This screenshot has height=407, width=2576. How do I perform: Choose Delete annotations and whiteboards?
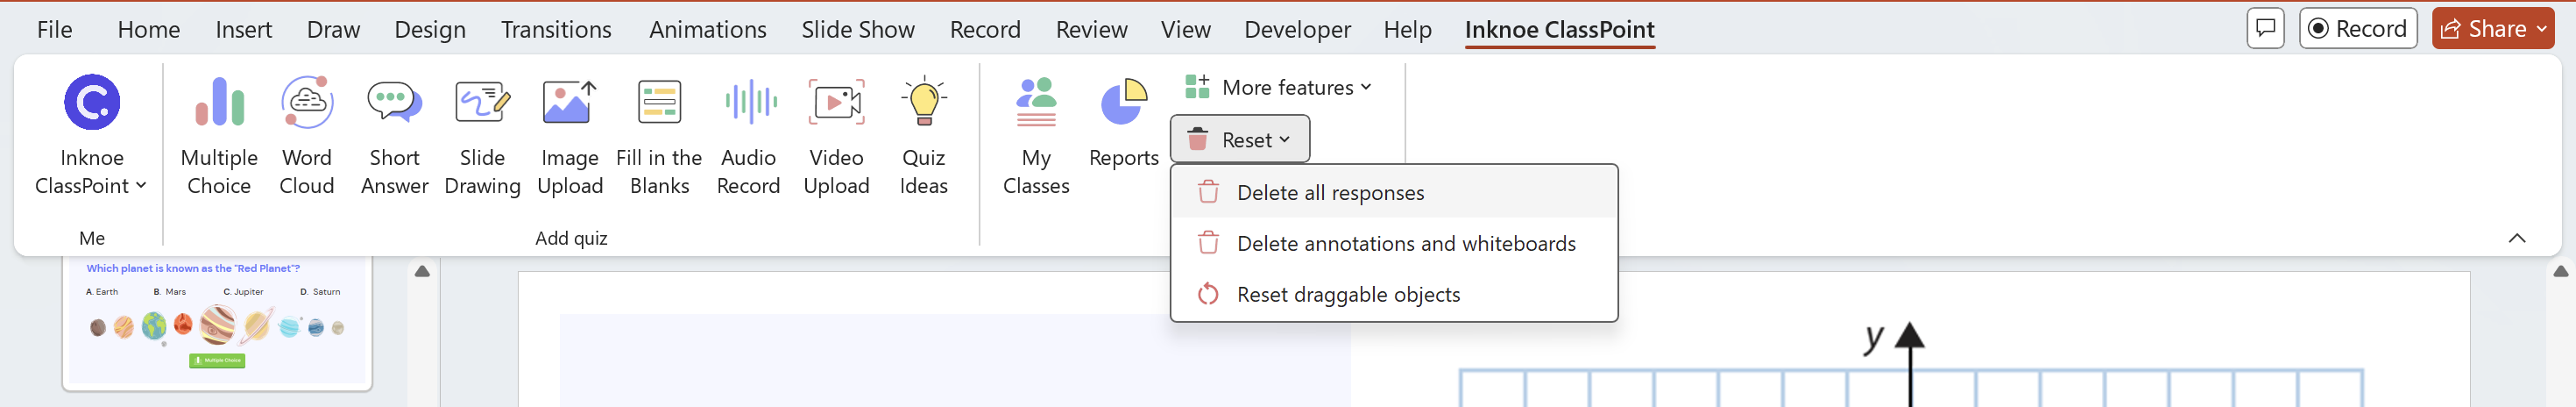[x=1394, y=243]
